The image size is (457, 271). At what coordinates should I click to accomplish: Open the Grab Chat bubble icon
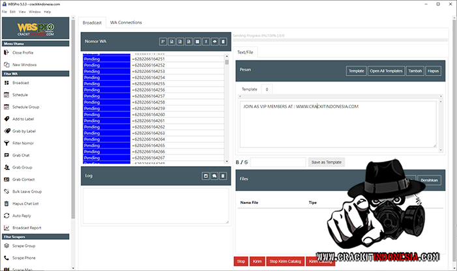[x=7, y=155]
